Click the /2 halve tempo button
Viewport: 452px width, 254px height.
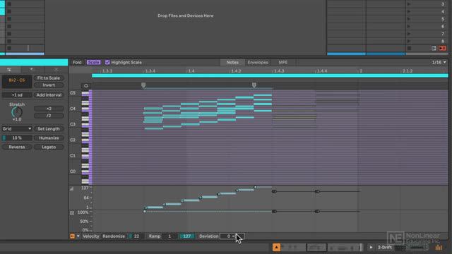49,116
